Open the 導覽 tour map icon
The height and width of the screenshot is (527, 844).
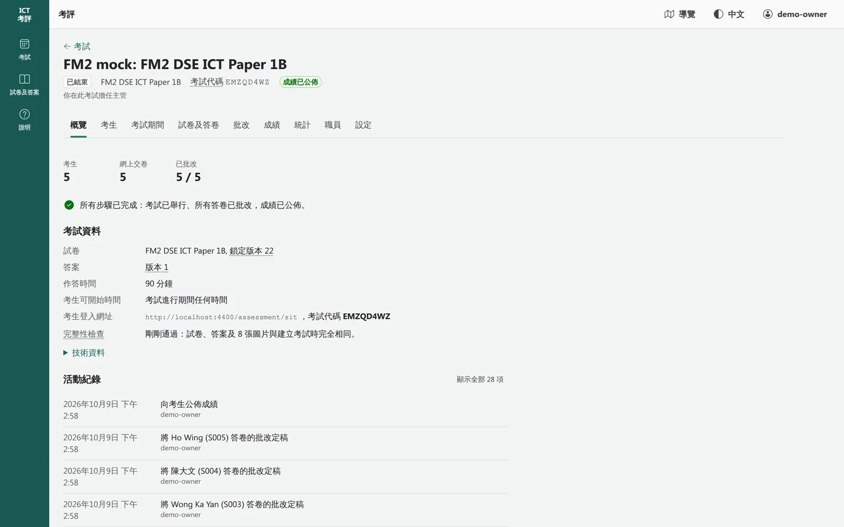click(669, 14)
